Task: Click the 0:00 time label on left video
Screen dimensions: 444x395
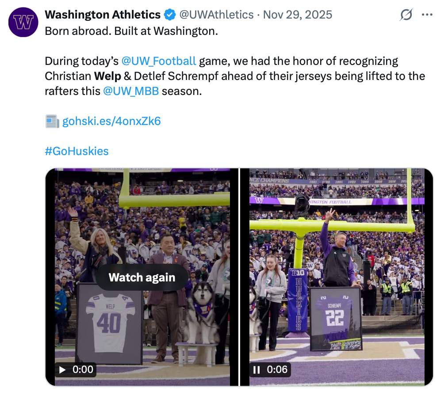Action: coord(83,370)
